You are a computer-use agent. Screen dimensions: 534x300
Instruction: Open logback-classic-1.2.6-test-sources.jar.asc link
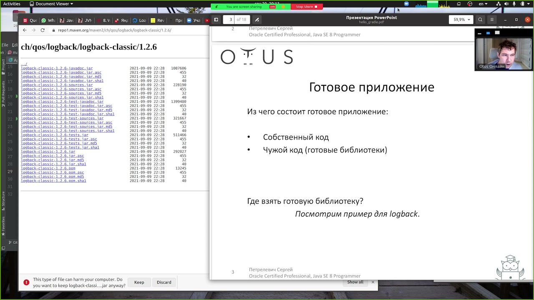66,122
